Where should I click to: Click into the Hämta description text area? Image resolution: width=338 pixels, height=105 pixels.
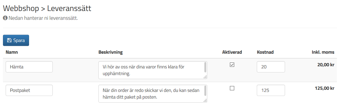pyautogui.click(x=153, y=70)
